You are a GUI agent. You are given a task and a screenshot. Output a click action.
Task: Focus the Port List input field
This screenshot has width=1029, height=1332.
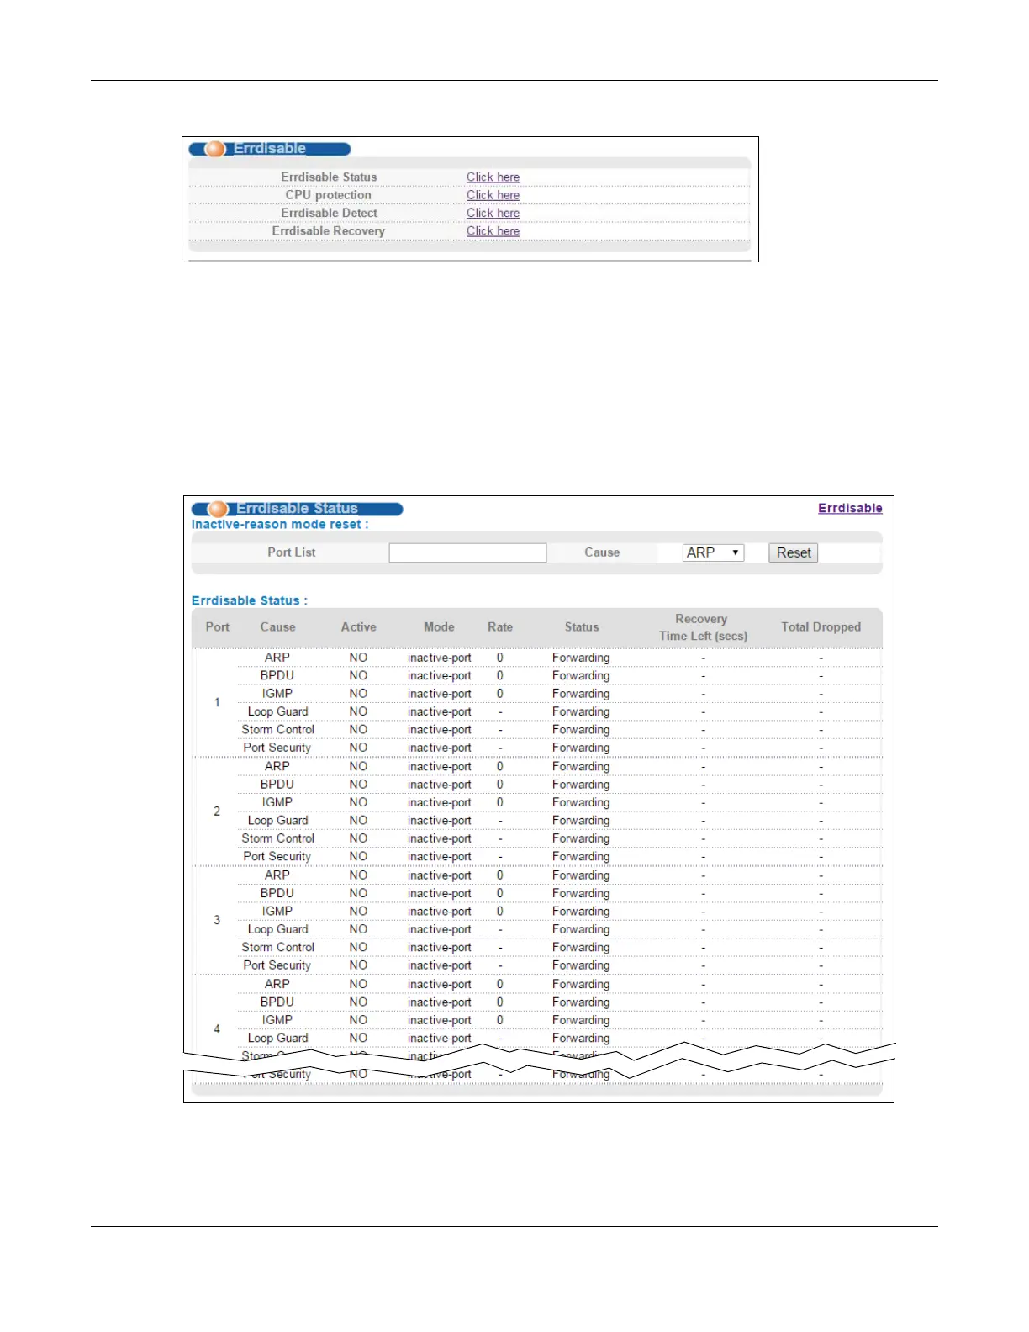tap(467, 552)
